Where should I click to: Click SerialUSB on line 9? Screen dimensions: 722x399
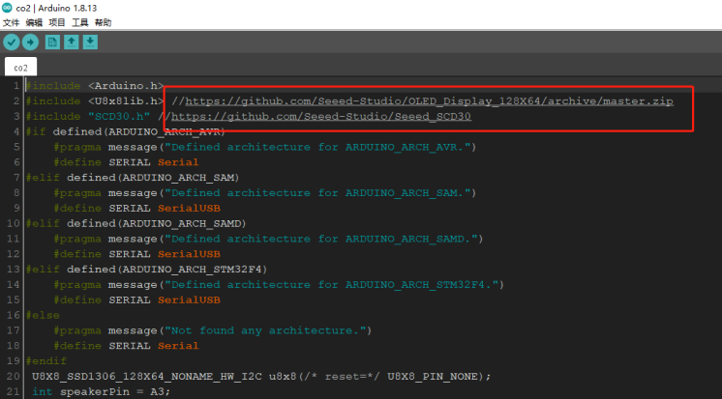[189, 209]
